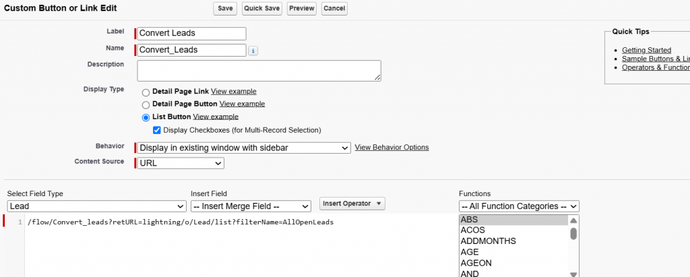Toggle Display Checkboxes for Multi-Record Selection
The width and height of the screenshot is (690, 277).
[157, 130]
